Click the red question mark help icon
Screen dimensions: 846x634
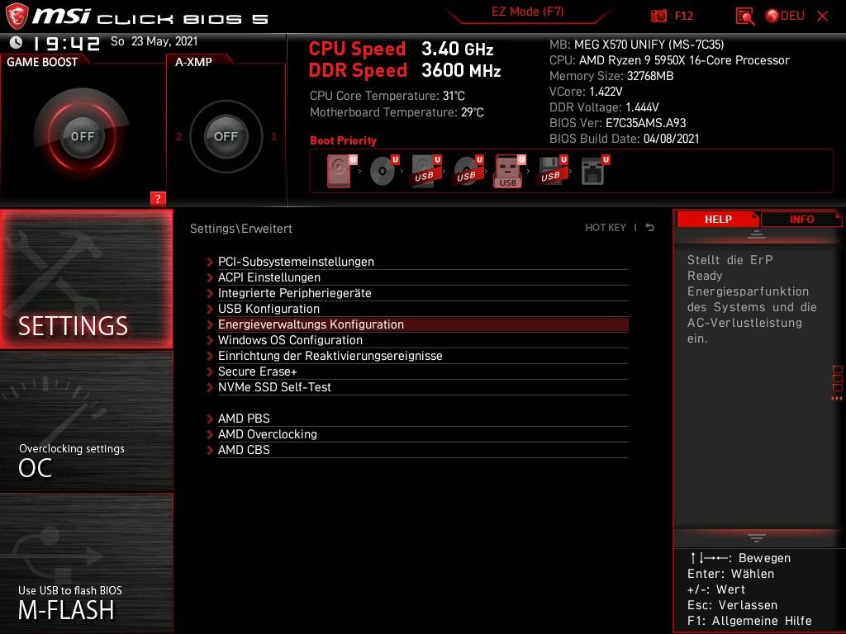point(158,198)
